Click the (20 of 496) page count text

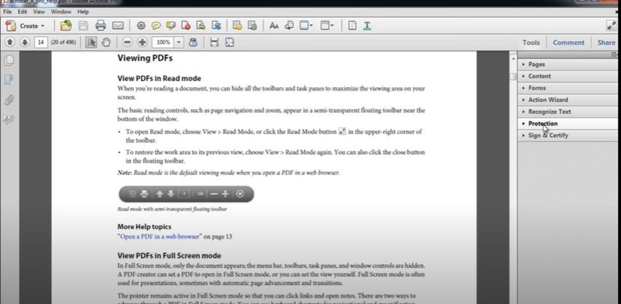63,42
